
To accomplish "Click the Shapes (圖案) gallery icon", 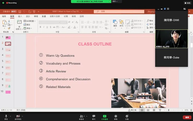I will (115, 22).
